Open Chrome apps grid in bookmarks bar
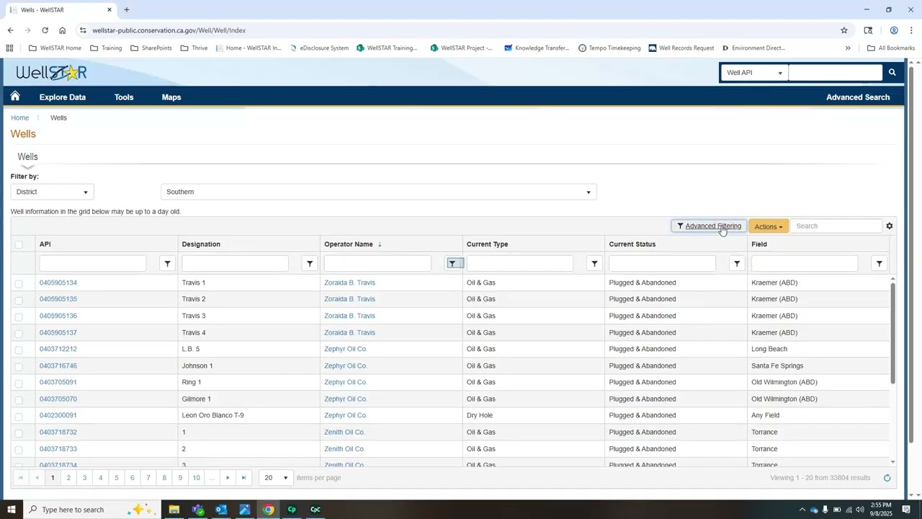This screenshot has height=519, width=922. tap(9, 48)
